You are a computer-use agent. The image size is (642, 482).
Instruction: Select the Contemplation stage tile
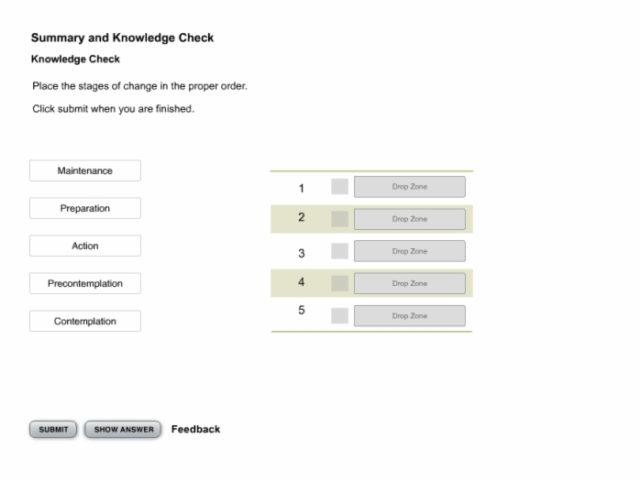85,322
